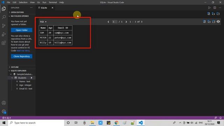Open the Search view in activity bar
This screenshot has height=126, width=224.
click(4, 17)
